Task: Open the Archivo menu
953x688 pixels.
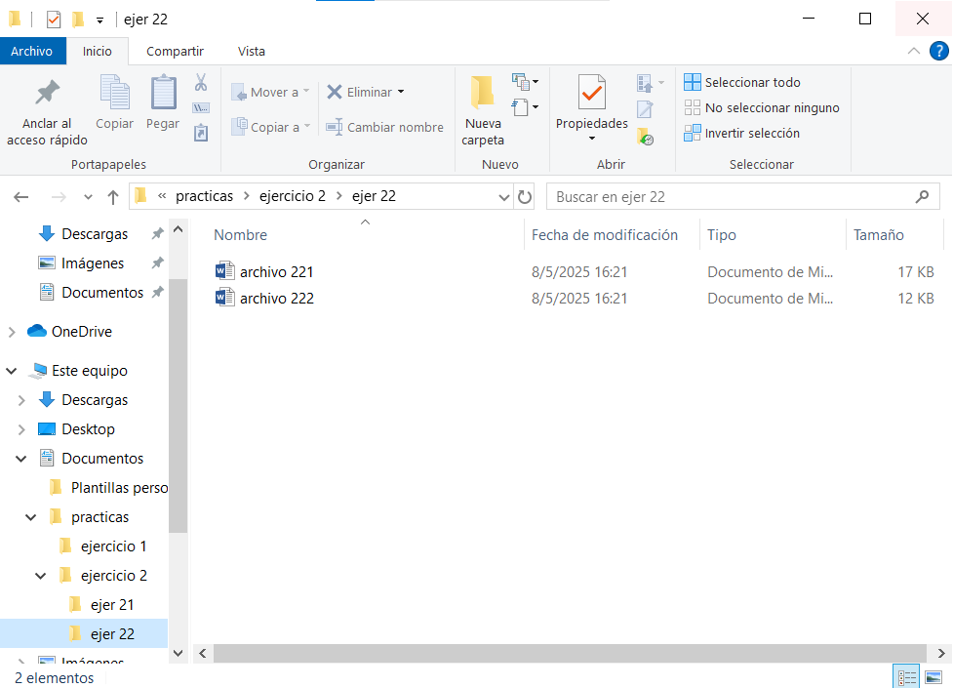Action: coord(32,51)
